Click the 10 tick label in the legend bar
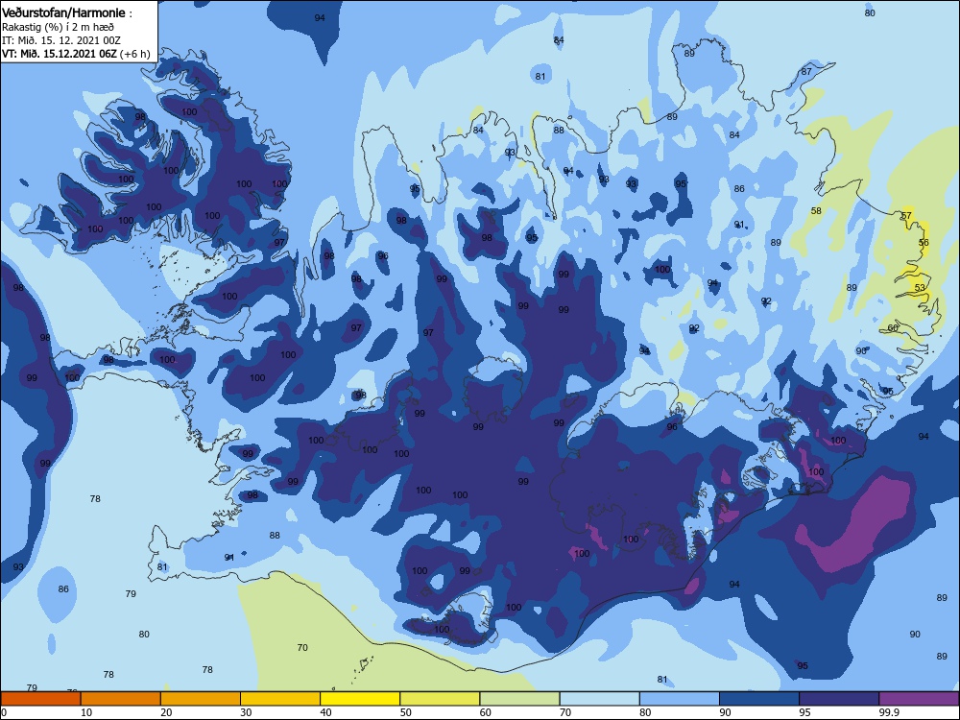The height and width of the screenshot is (720, 960). click(86, 712)
